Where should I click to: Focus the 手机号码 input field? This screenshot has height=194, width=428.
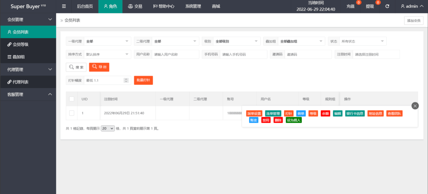click(244, 54)
